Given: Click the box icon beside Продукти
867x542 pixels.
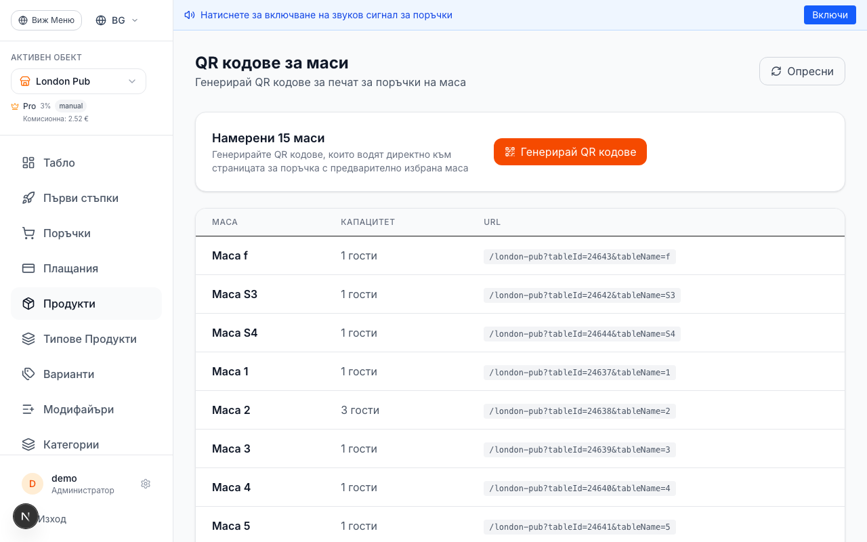Looking at the screenshot, I should click(28, 304).
